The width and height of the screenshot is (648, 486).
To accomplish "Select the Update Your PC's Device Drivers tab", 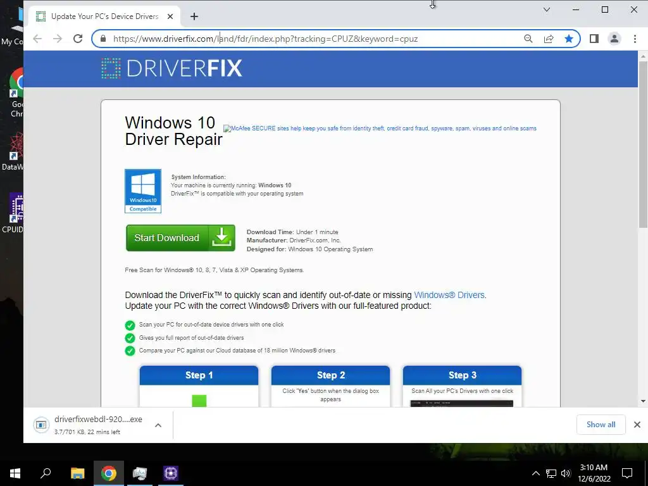I will [x=104, y=16].
